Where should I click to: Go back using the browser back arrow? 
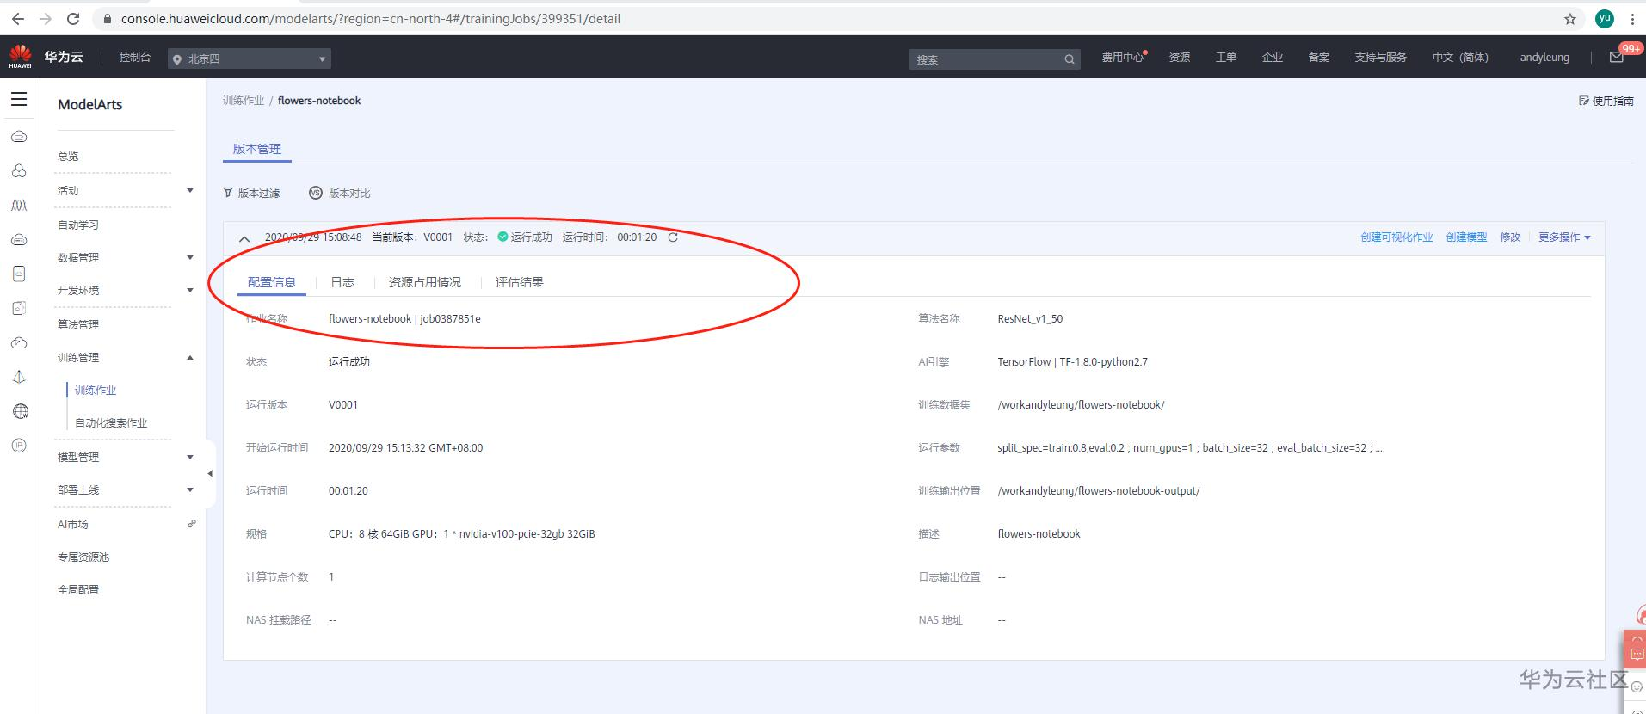pyautogui.click(x=17, y=18)
